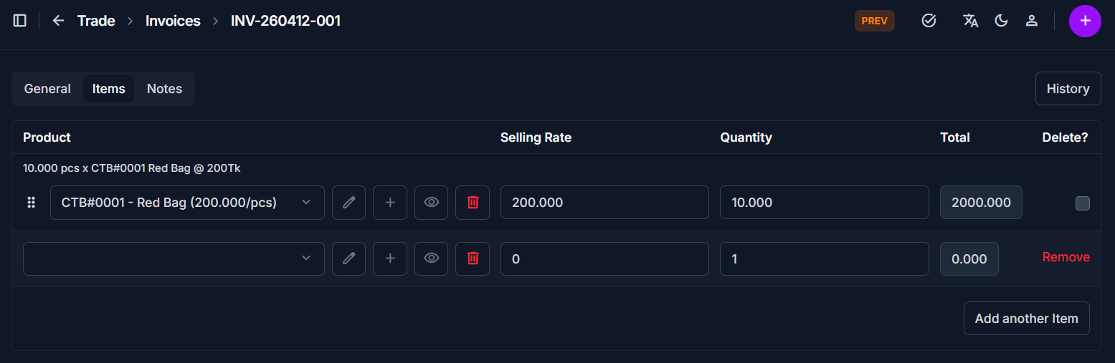Click the red Remove link
This screenshot has height=363, width=1115.
pos(1066,257)
